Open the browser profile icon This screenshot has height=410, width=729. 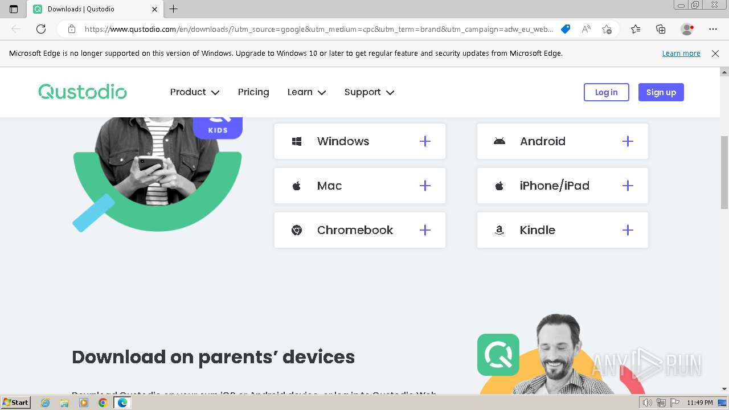(687, 29)
